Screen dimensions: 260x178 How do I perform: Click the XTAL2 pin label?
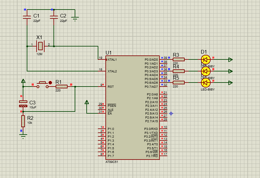112,71
